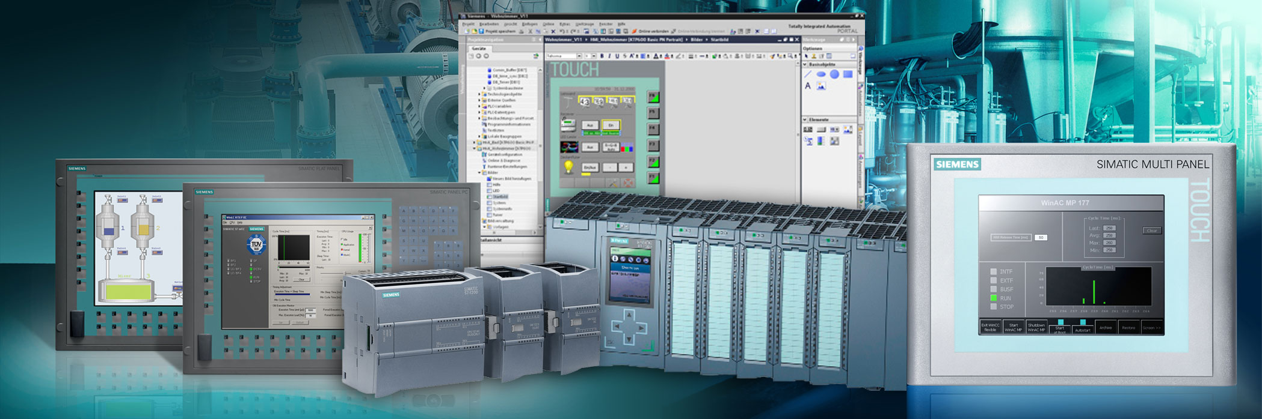Click the HMI Release Time field showing 50
This screenshot has width=1262, height=419.
pyautogui.click(x=1041, y=238)
